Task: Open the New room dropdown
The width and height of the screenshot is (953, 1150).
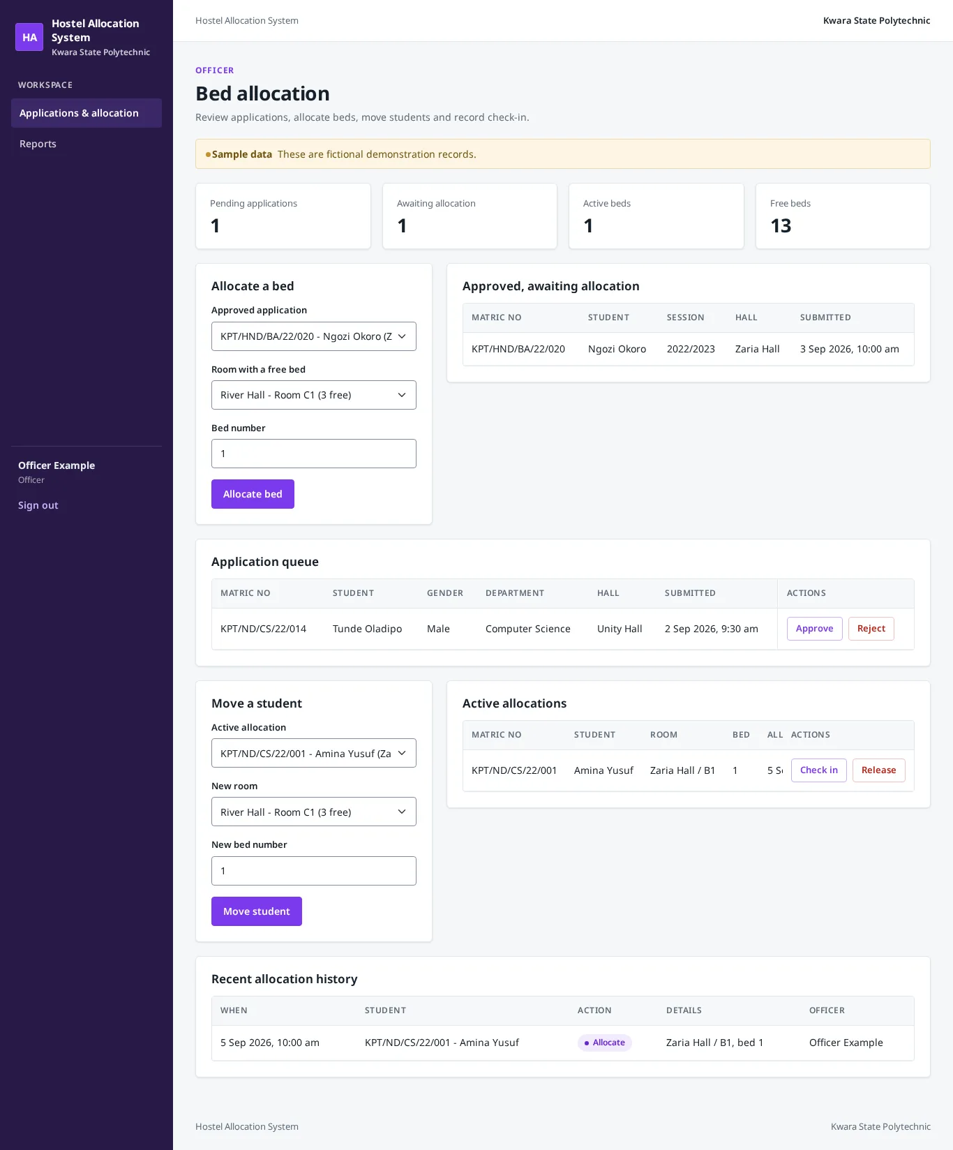Action: [x=314, y=812]
